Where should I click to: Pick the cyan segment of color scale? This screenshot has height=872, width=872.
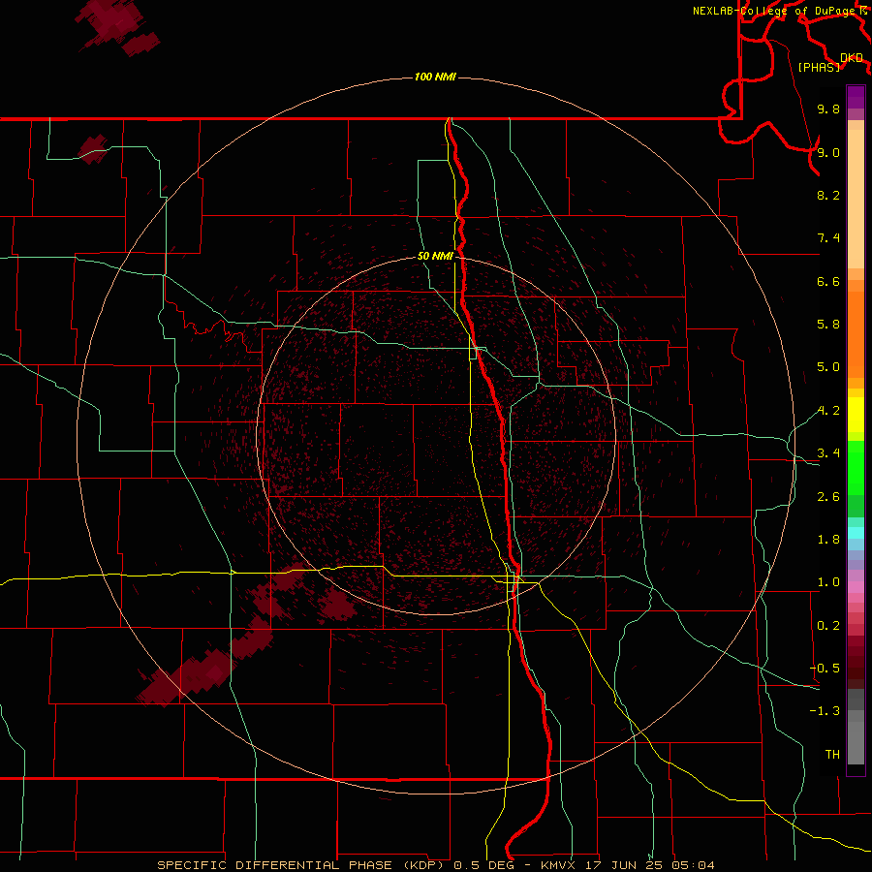pyautogui.click(x=856, y=532)
